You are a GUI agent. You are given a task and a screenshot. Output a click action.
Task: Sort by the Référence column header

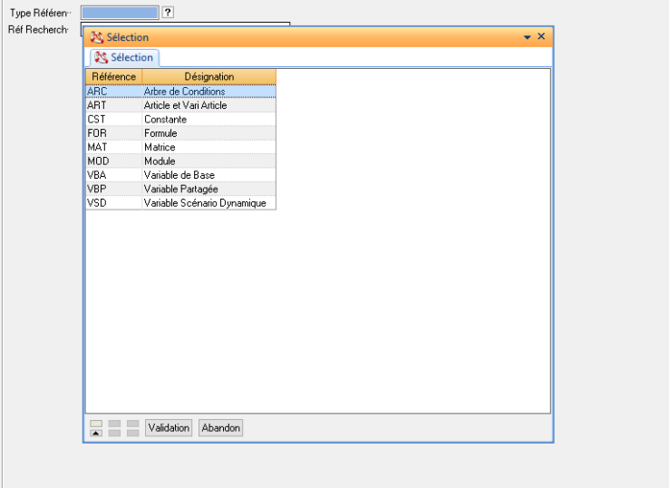[113, 77]
